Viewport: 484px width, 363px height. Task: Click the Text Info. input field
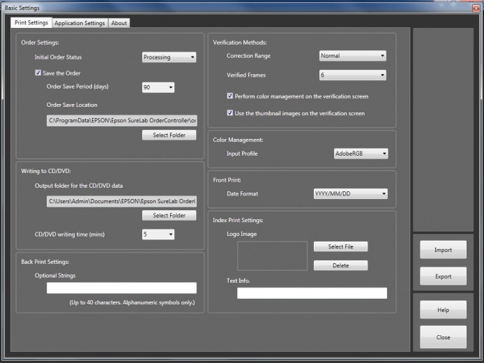tap(312, 293)
